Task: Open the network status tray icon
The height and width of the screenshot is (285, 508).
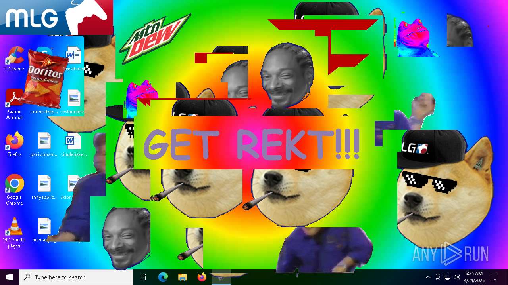Action: coord(447,277)
